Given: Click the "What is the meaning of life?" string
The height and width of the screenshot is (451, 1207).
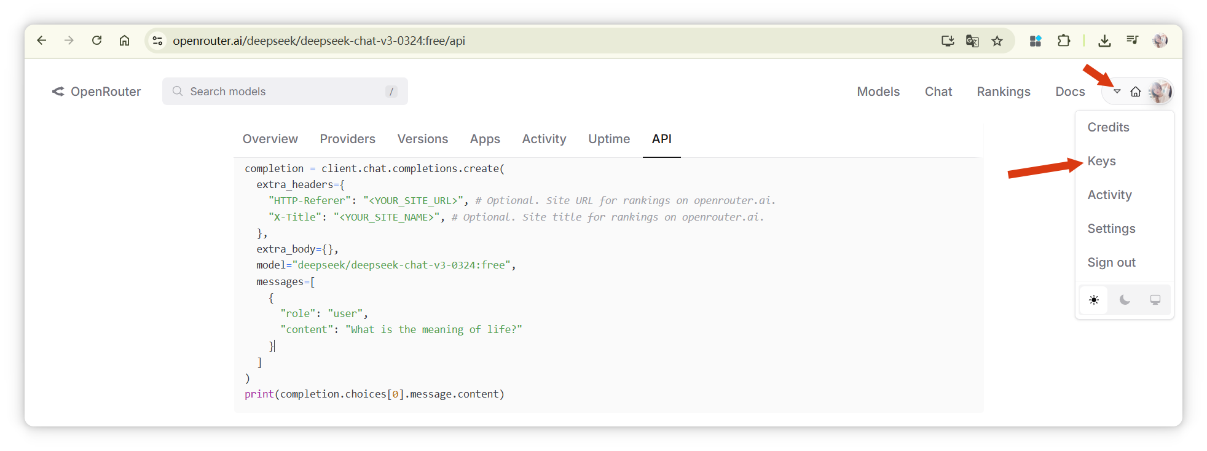Looking at the screenshot, I should (434, 329).
